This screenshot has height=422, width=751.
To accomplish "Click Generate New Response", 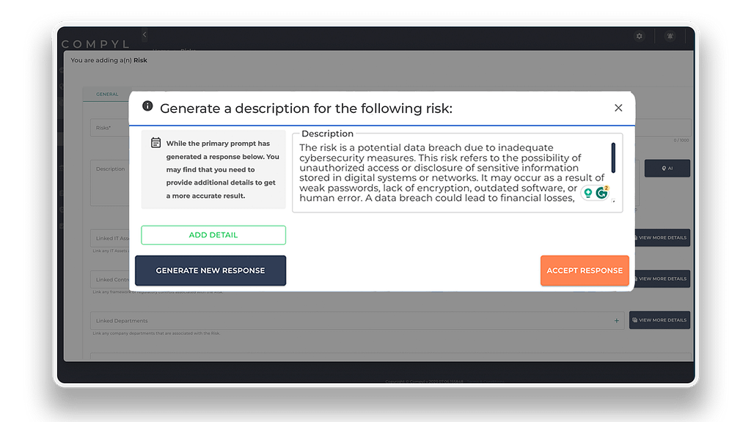I will click(x=210, y=270).
